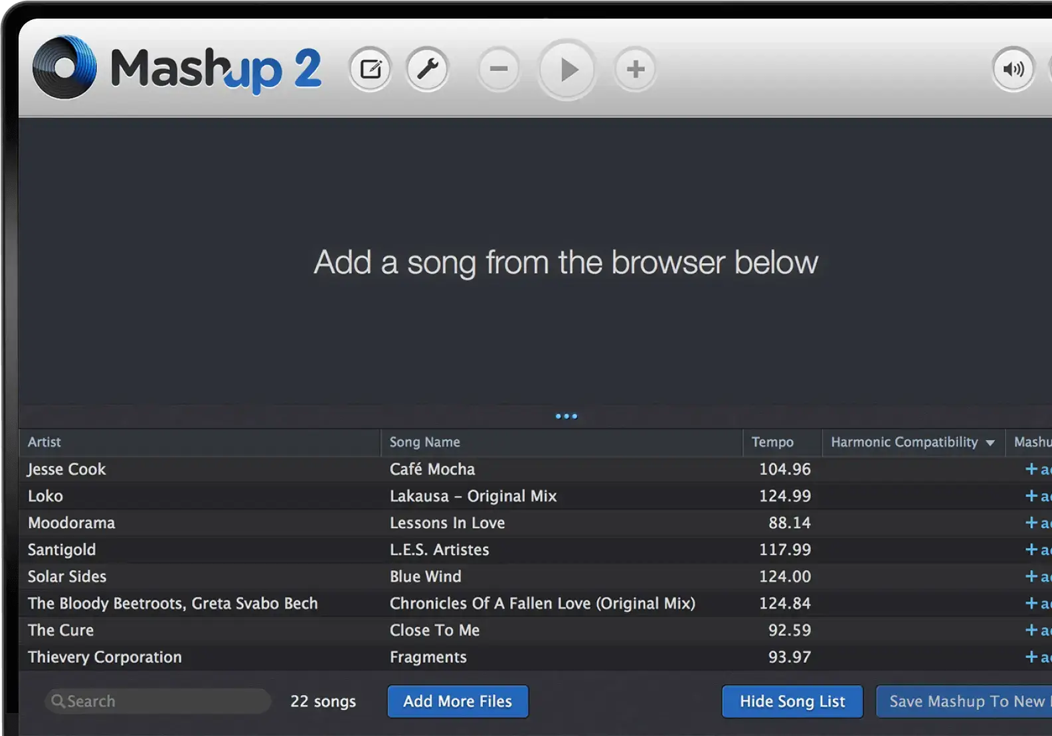Add Close To Me via plus icon
This screenshot has width=1052, height=736.
tap(1031, 630)
